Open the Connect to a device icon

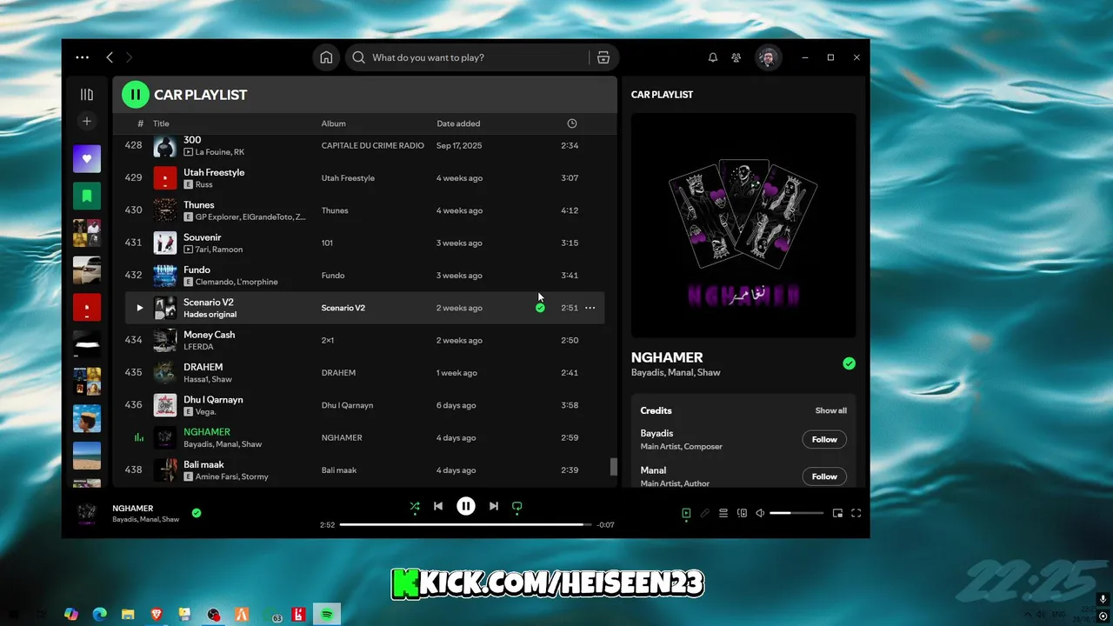click(x=742, y=513)
